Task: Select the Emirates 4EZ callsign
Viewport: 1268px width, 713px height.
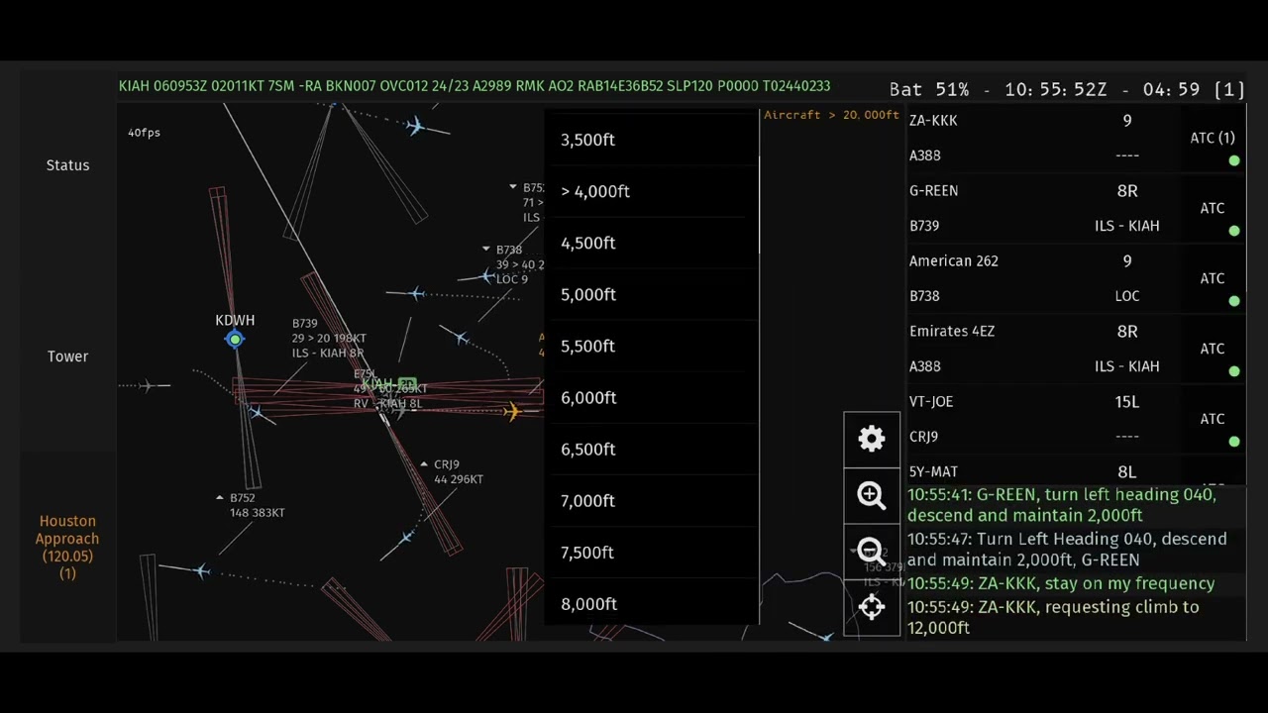Action: coord(952,332)
